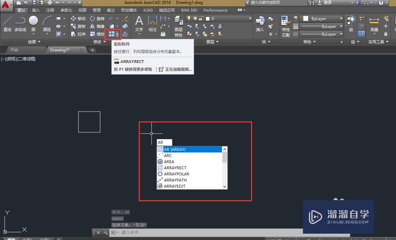Select the 移动 (Move) modify tool
The height and width of the screenshot is (240, 396).
(x=79, y=18)
